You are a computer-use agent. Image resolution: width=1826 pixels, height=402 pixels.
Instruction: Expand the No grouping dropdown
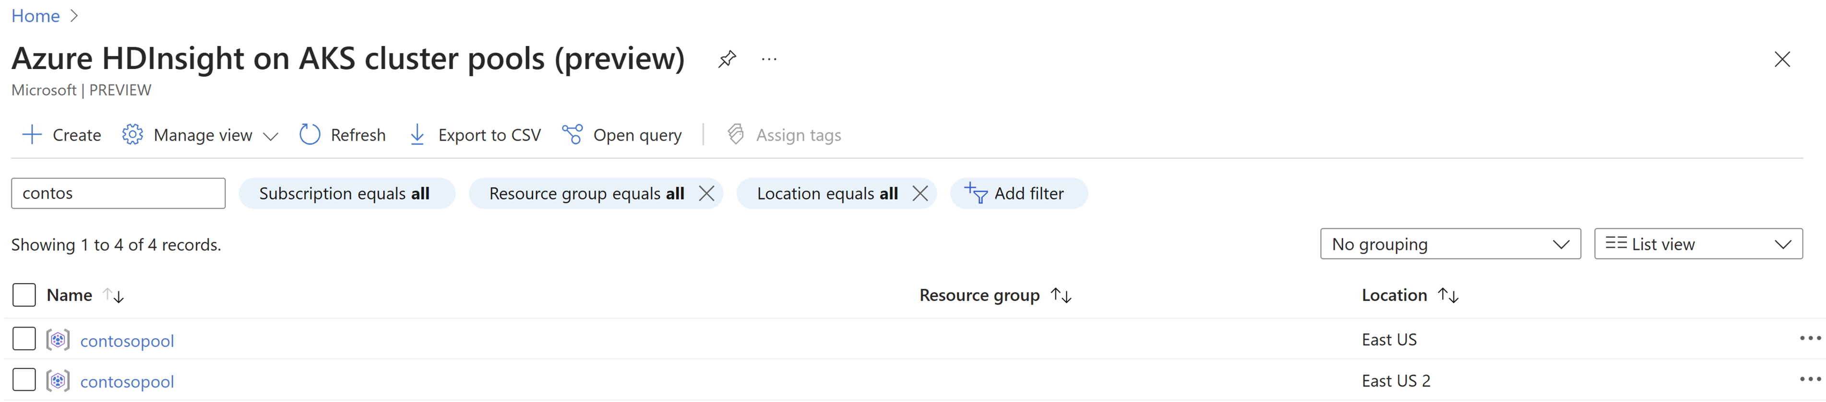(1450, 244)
